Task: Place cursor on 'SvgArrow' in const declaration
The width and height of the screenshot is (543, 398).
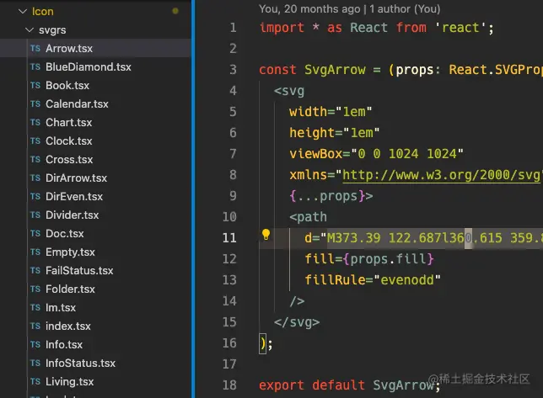Action: coord(335,70)
